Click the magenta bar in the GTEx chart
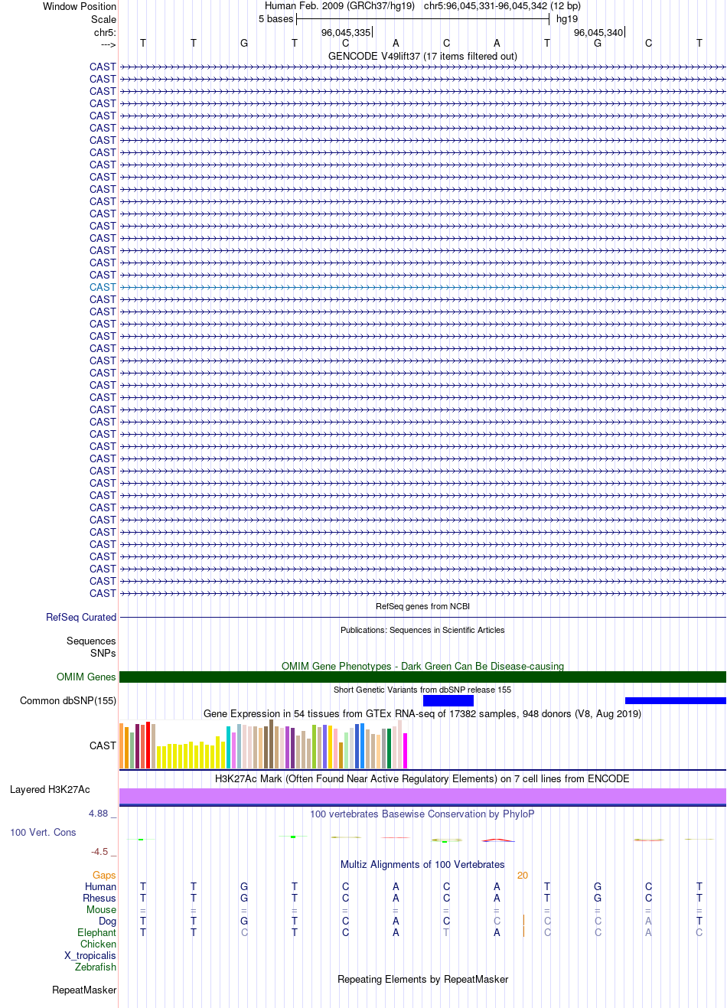 (406, 750)
